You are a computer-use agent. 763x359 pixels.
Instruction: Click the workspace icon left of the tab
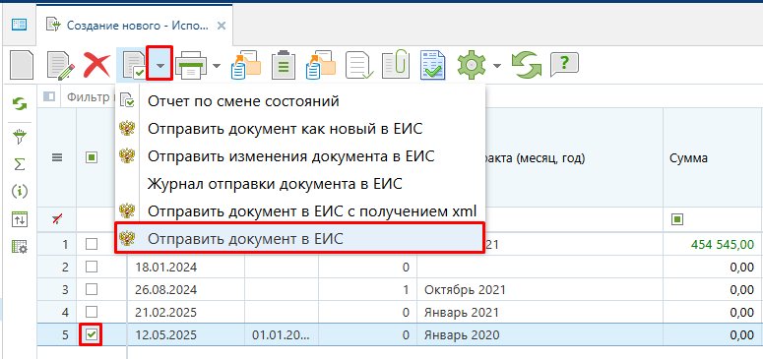click(19, 25)
